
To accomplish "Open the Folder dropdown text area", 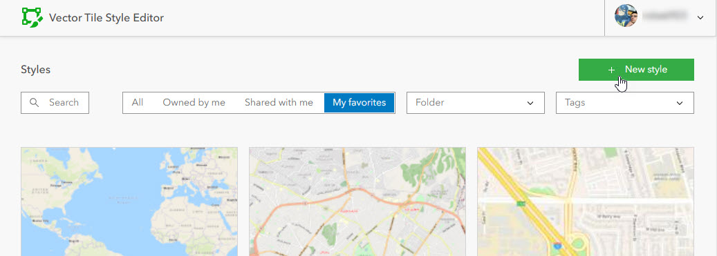I will (476, 103).
